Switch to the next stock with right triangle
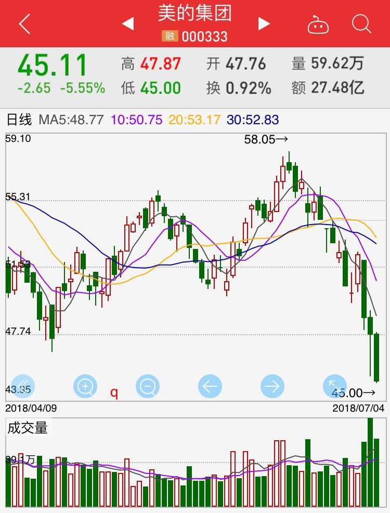This screenshot has width=390, height=513. (x=264, y=23)
